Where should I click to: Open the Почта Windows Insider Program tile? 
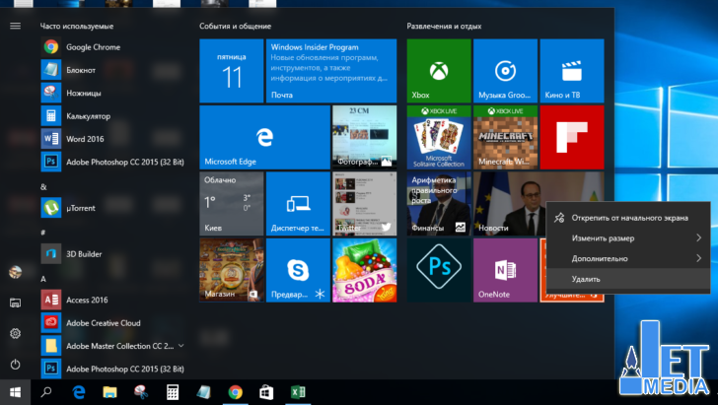(x=331, y=71)
